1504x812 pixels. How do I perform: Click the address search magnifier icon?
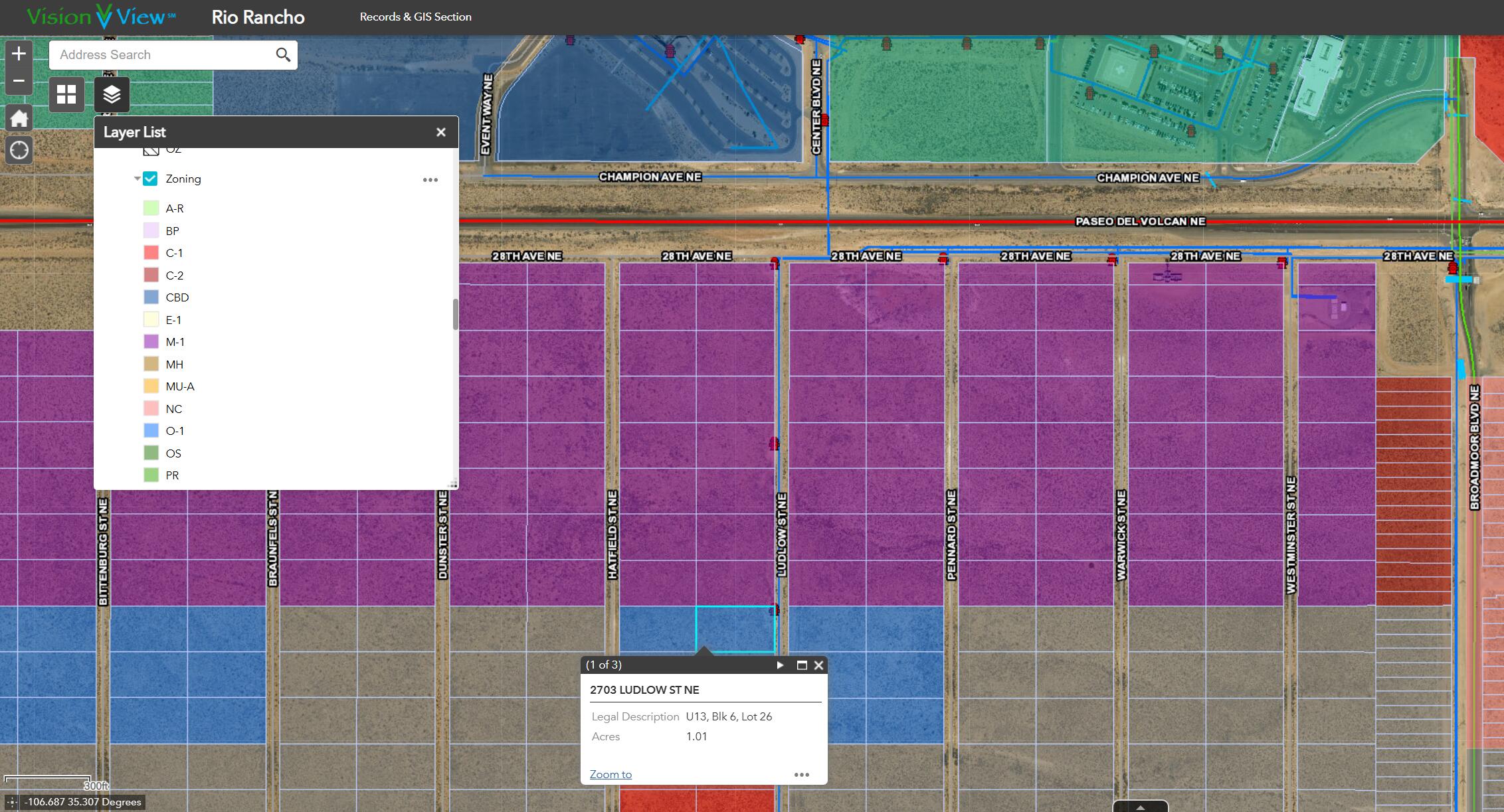[x=283, y=54]
